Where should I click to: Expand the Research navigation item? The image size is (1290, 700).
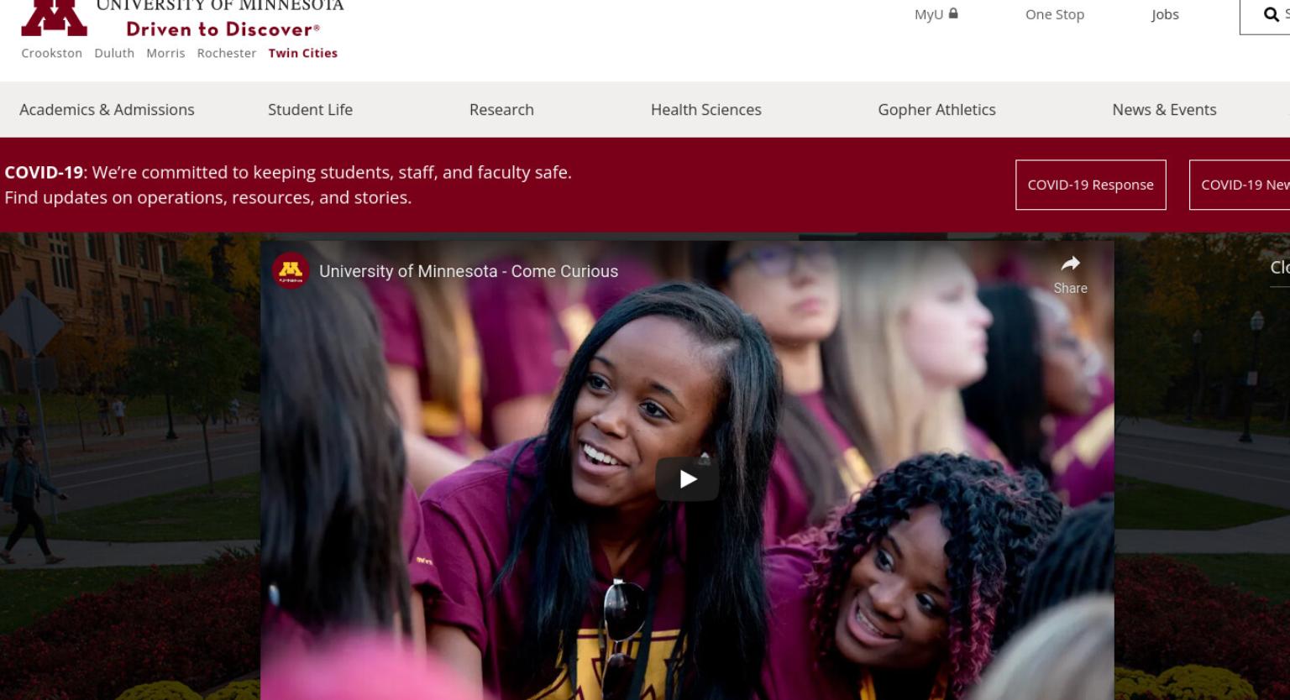click(x=501, y=110)
